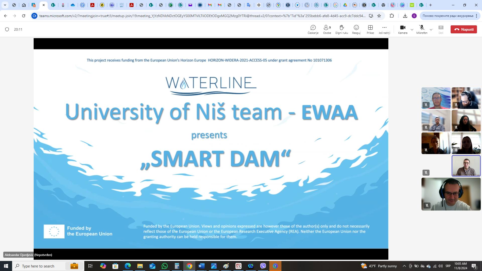Switch to Word on taskbar

coord(201,266)
